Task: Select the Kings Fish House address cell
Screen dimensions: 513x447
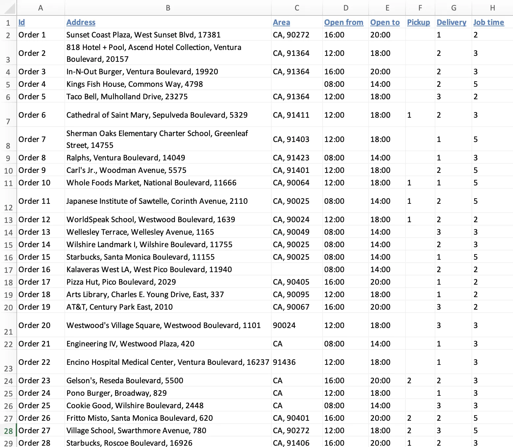Action: click(x=168, y=84)
